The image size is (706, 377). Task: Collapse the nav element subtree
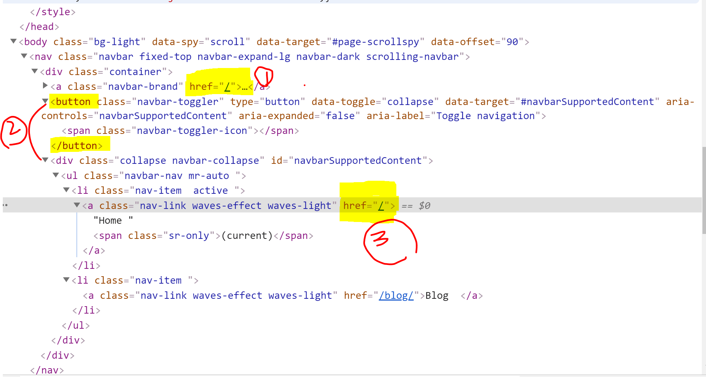(x=24, y=56)
